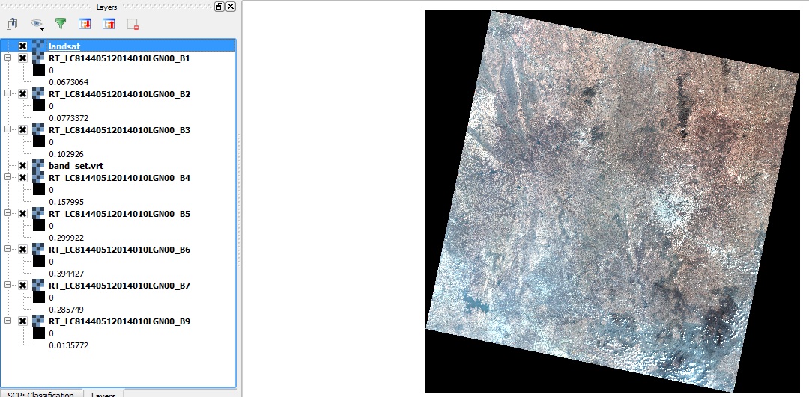Open the Manage Layer Visibility eye menu
The height and width of the screenshot is (397, 809).
[37, 24]
